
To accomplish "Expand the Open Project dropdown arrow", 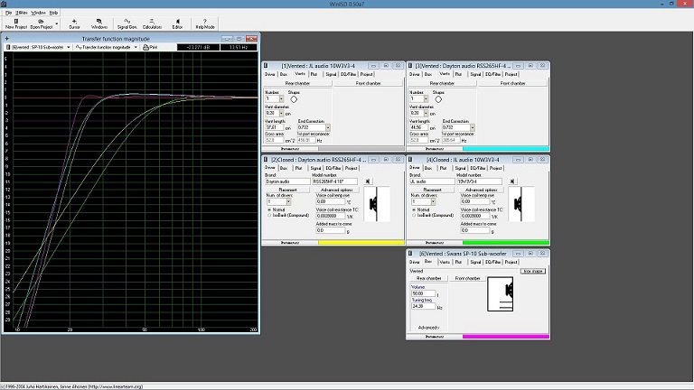I will pyautogui.click(x=56, y=23).
